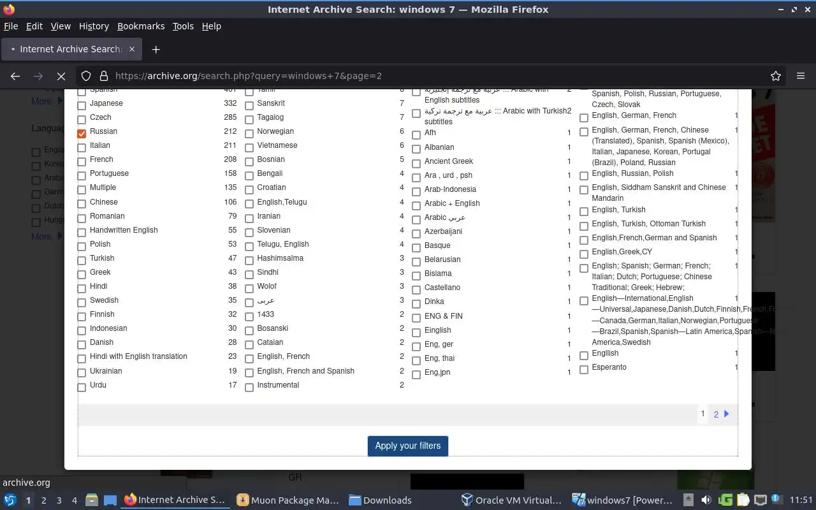Go to next filter page arrow
Screen dimensions: 816x510
727,414
